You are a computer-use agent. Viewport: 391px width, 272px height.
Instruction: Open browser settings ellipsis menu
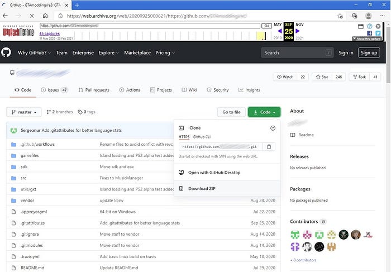383,16
